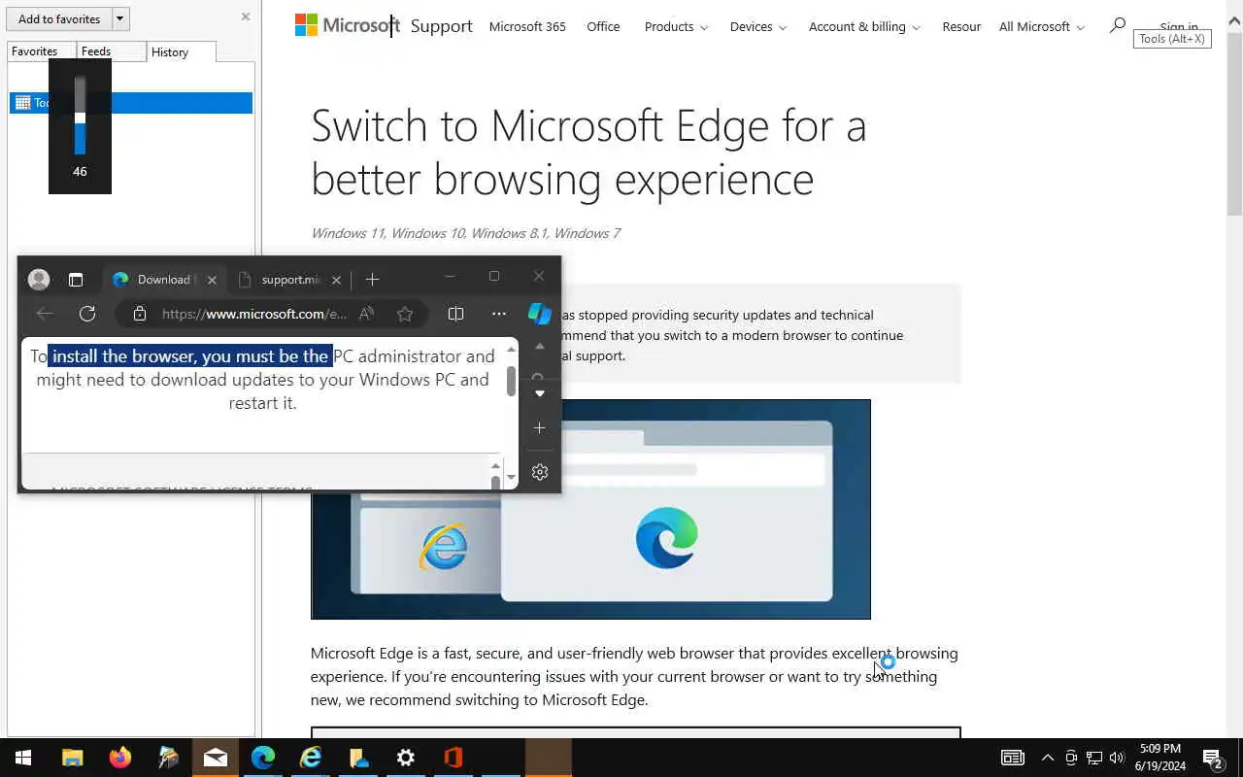This screenshot has height=777, width=1243.
Task: Click the Microsoft logo on Support page
Action: click(347, 26)
